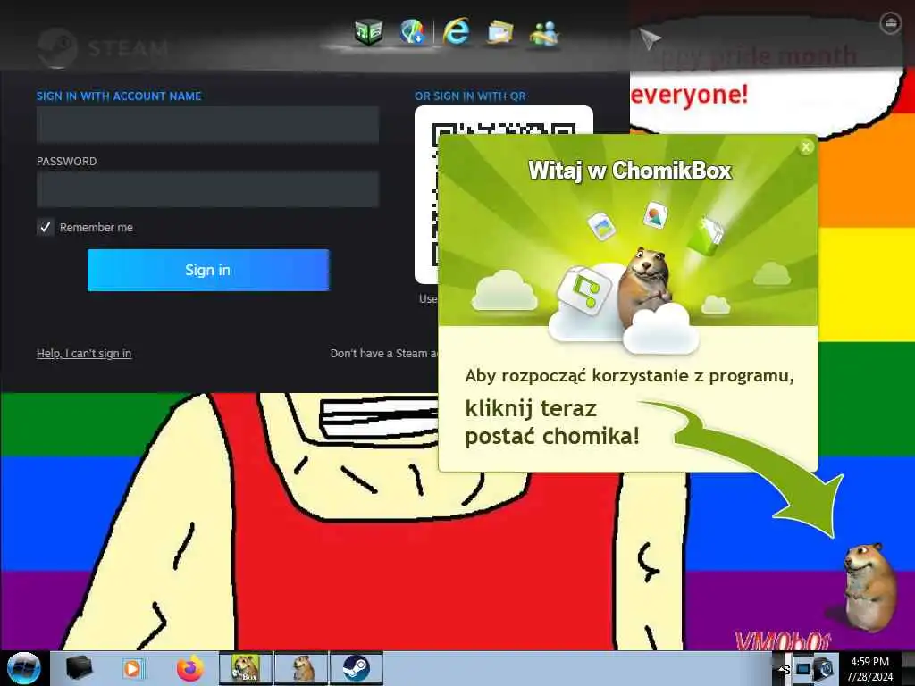Click the green book icon in the popup banner

click(x=706, y=236)
